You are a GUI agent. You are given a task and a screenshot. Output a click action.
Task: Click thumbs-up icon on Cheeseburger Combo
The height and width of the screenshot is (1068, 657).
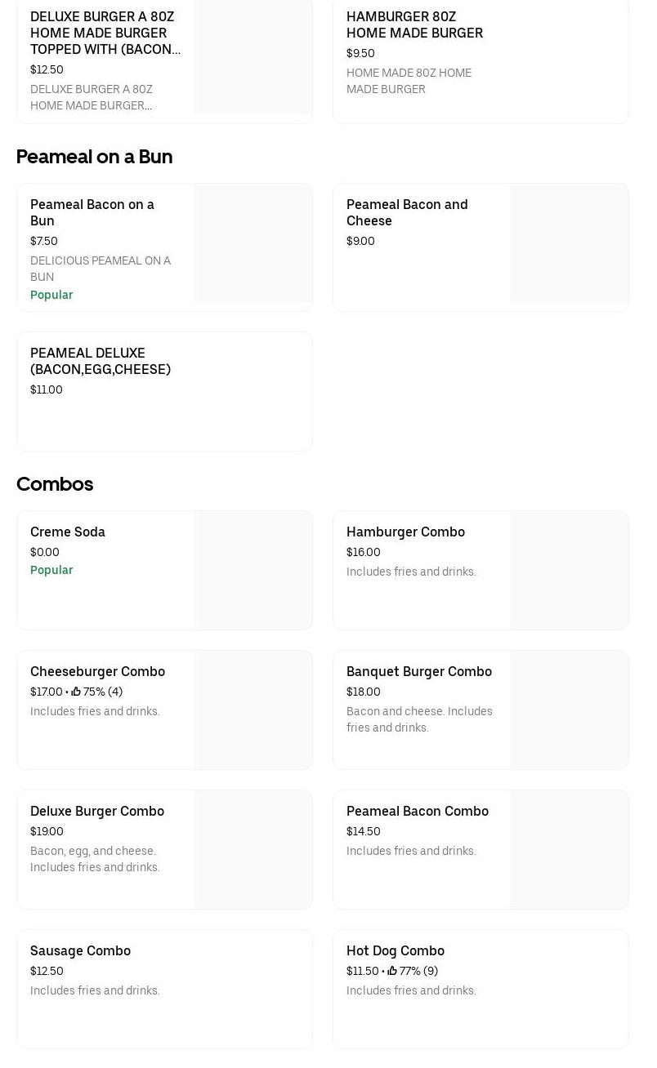pos(76,692)
